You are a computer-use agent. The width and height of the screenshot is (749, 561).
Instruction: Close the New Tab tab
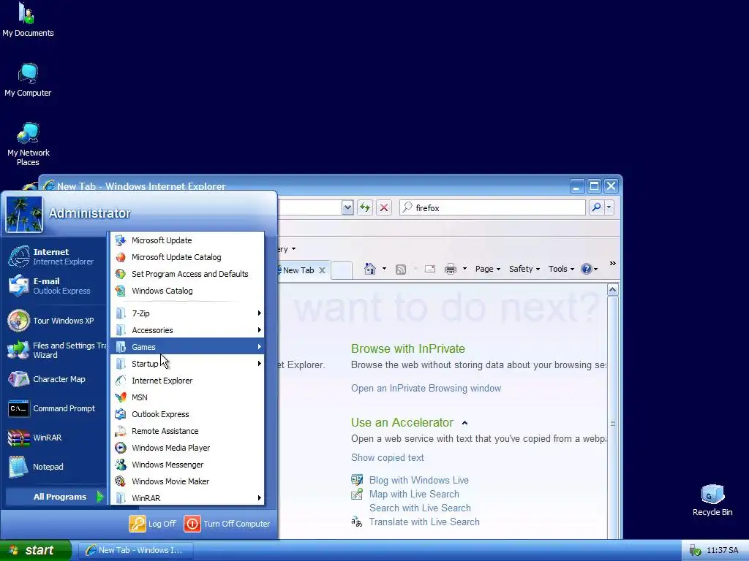(x=322, y=270)
